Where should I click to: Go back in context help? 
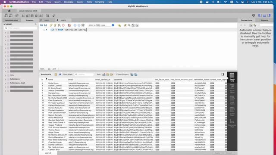tap(241, 25)
